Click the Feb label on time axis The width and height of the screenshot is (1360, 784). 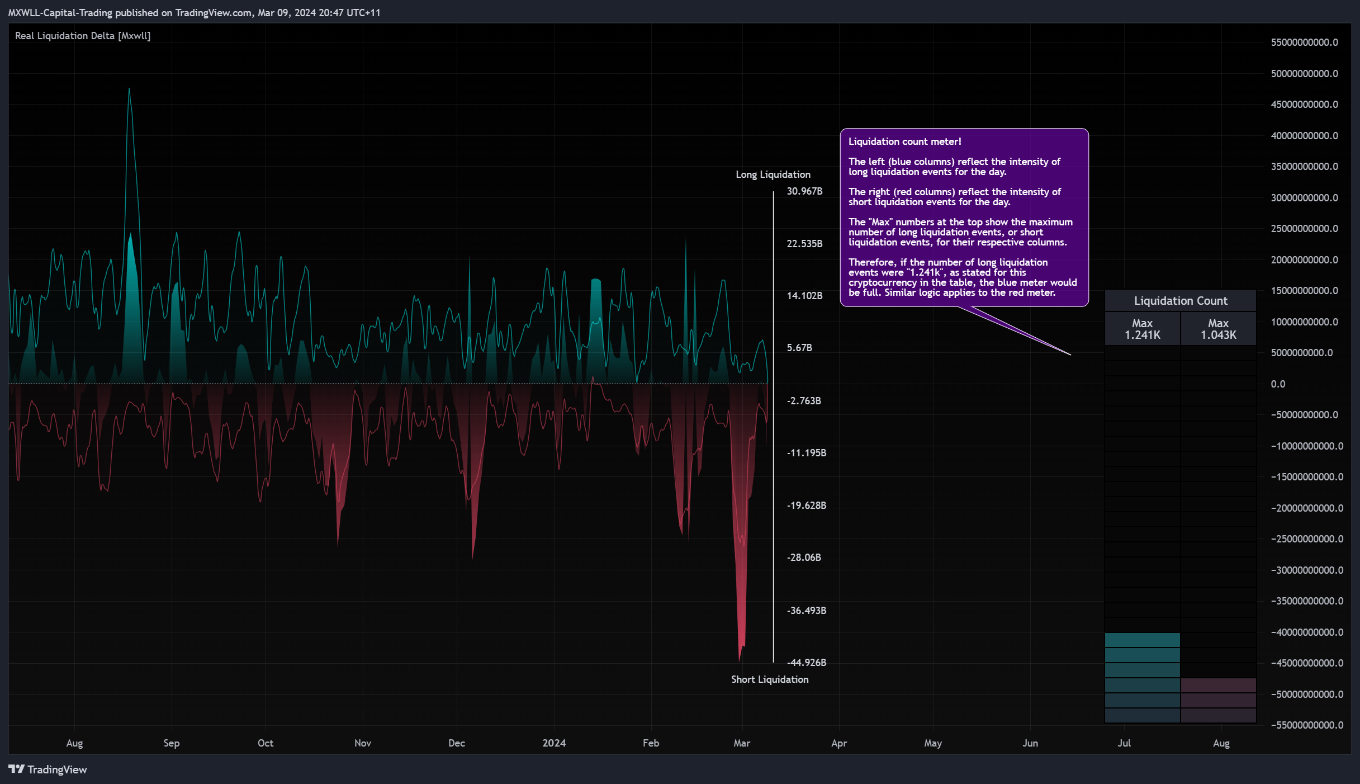(x=651, y=743)
